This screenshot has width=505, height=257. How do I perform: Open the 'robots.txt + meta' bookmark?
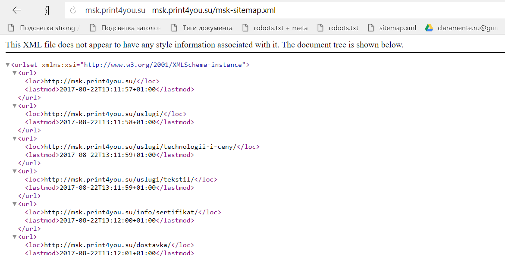(275, 28)
